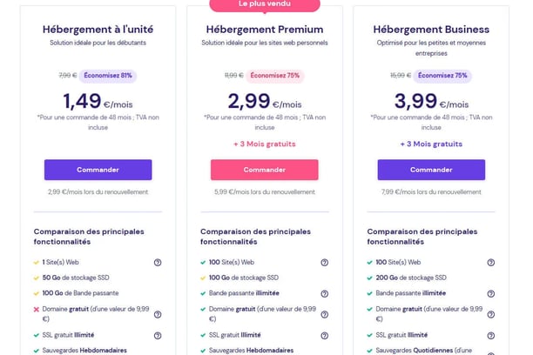Screen dimensions: 533x355
Task: Select the Hébergement Premium title
Action: [x=265, y=30]
